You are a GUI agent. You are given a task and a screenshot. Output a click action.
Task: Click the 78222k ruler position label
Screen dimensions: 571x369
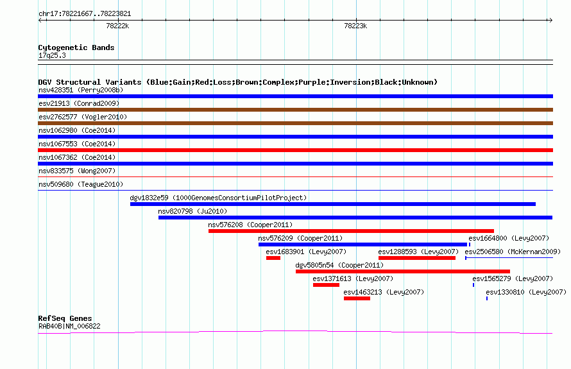point(117,26)
